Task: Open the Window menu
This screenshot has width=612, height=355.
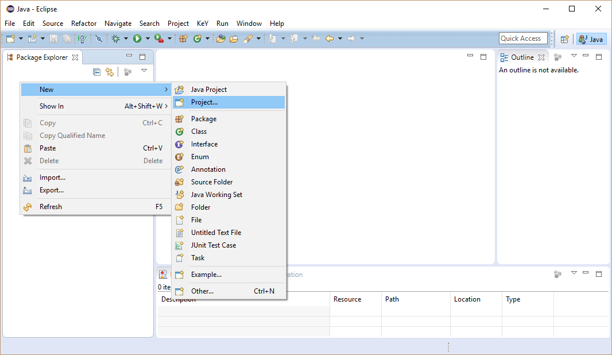Action: point(249,24)
